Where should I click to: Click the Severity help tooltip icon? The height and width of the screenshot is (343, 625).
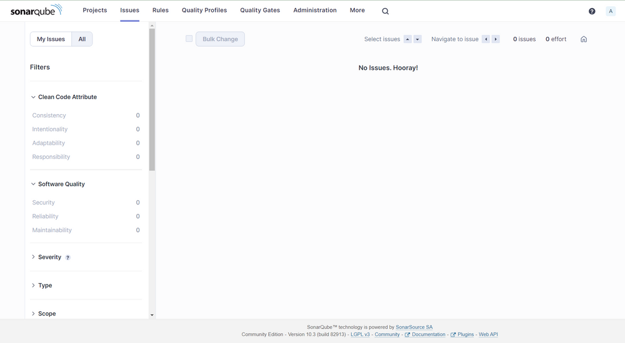pyautogui.click(x=68, y=258)
